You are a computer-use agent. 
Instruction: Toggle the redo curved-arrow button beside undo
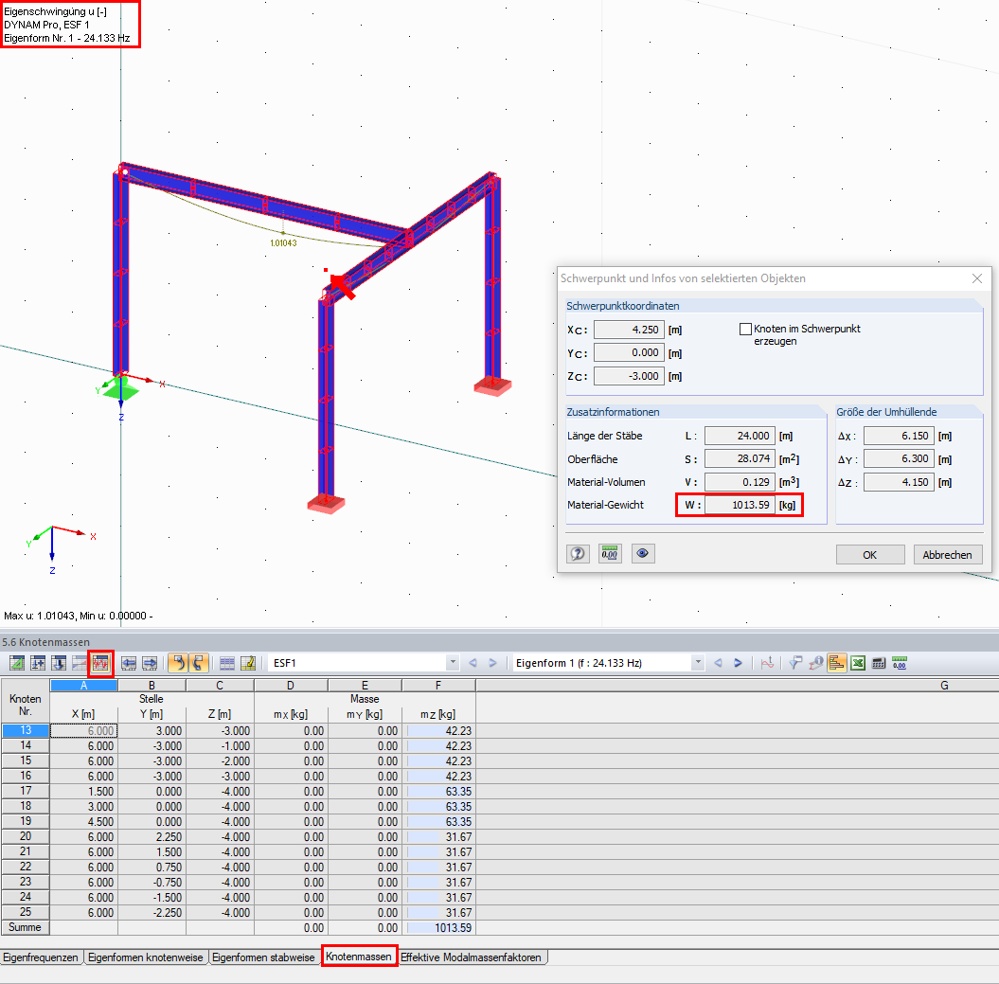[x=197, y=663]
